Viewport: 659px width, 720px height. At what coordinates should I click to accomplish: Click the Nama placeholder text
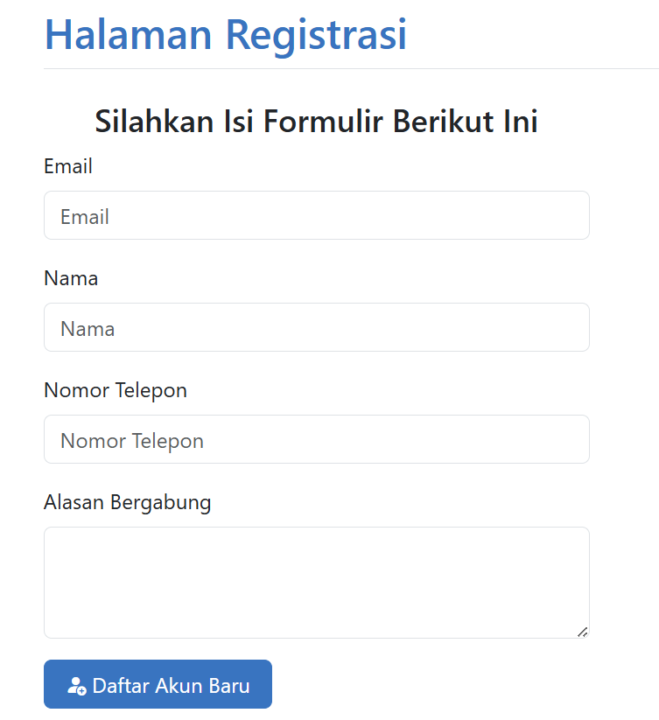coord(83,327)
